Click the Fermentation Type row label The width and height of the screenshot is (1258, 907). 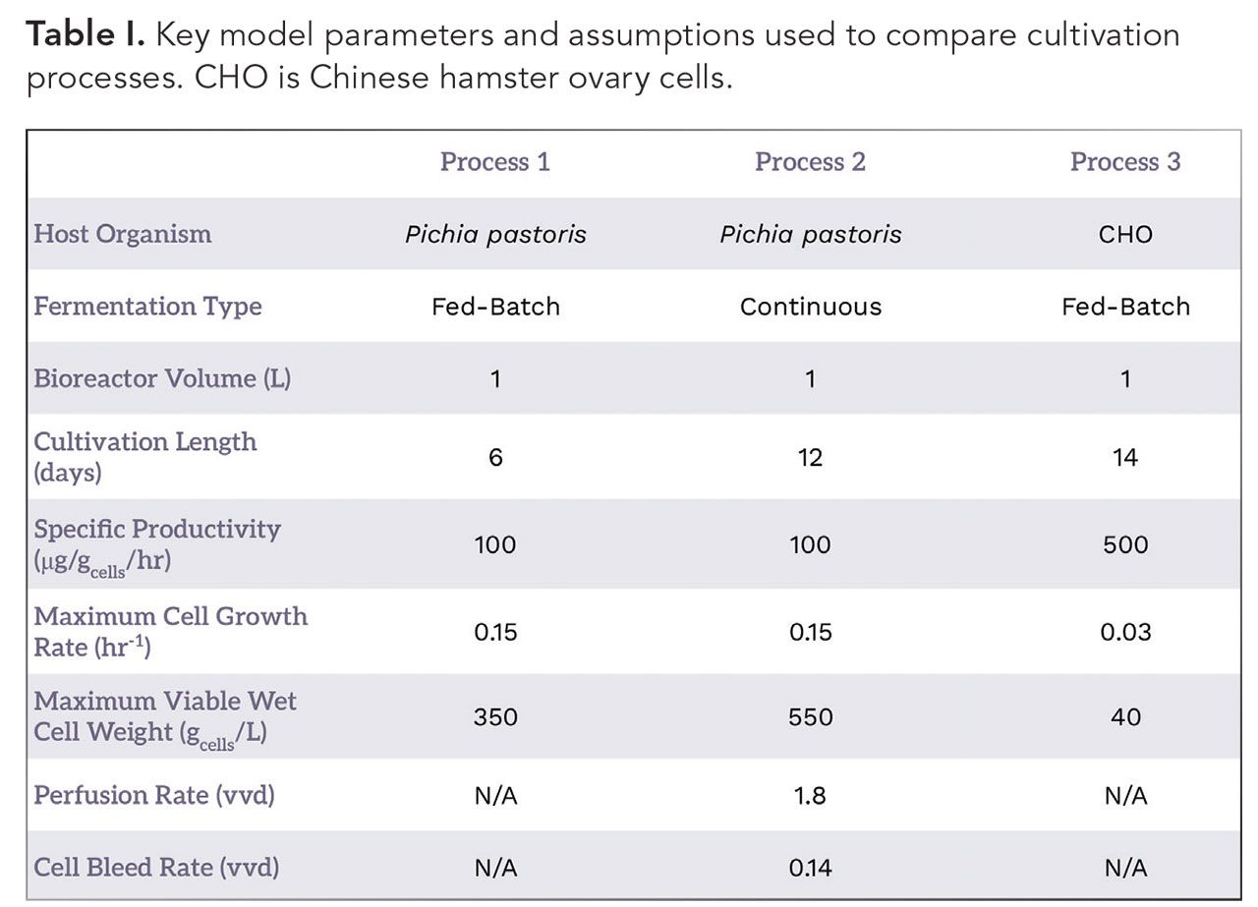tap(148, 306)
